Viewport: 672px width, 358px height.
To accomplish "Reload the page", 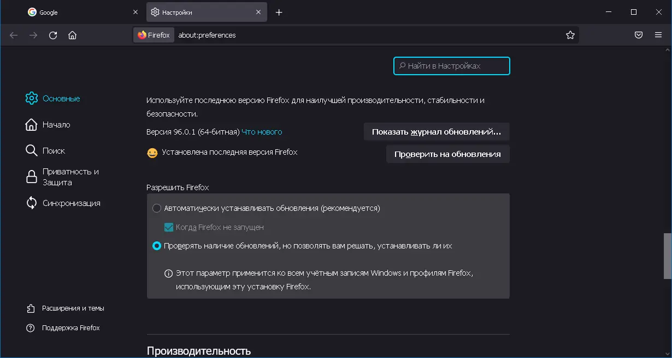I will point(52,34).
